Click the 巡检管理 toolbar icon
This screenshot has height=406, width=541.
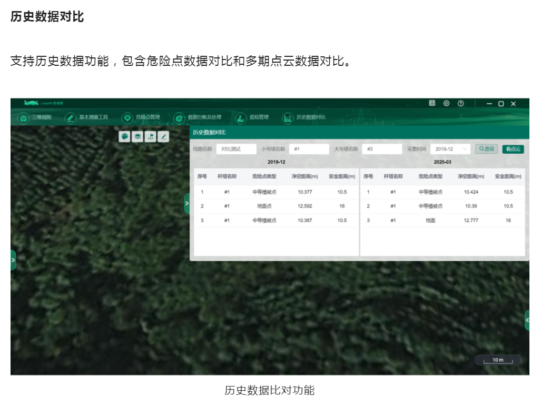[241, 118]
